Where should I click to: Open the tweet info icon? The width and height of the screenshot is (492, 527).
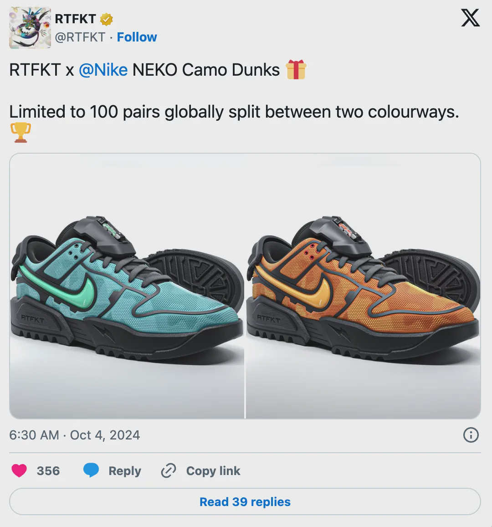pyautogui.click(x=471, y=435)
